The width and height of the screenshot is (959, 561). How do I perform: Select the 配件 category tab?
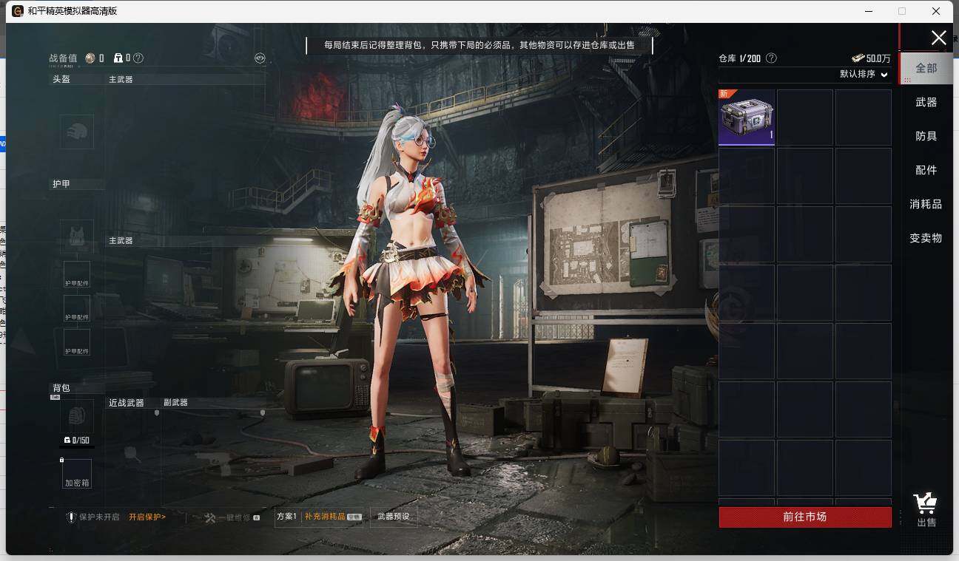(926, 170)
